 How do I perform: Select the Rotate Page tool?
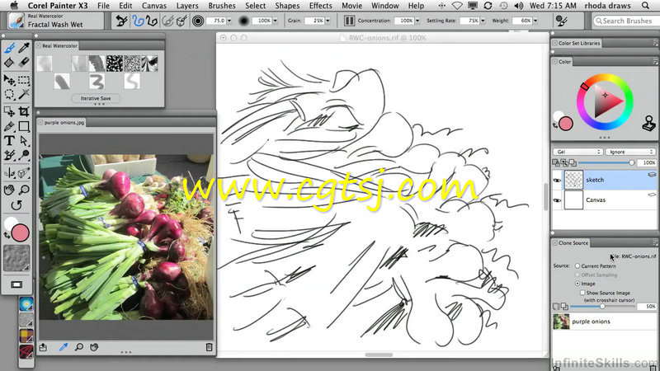pos(16,205)
